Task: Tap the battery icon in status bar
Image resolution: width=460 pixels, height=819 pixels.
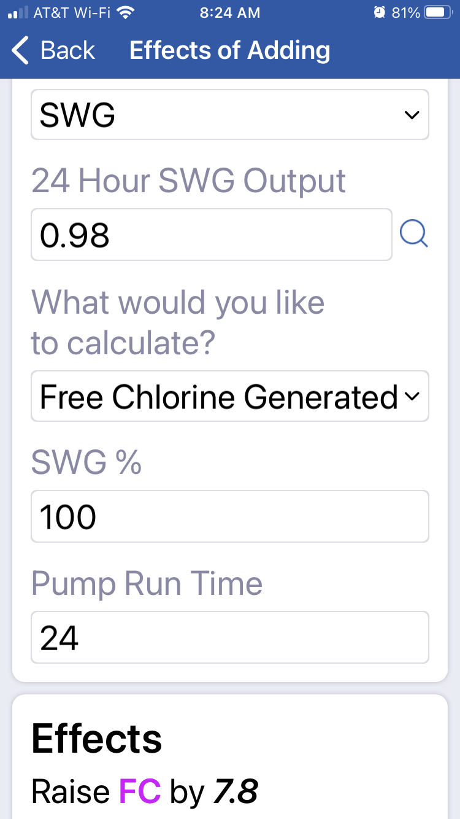Action: point(437,12)
